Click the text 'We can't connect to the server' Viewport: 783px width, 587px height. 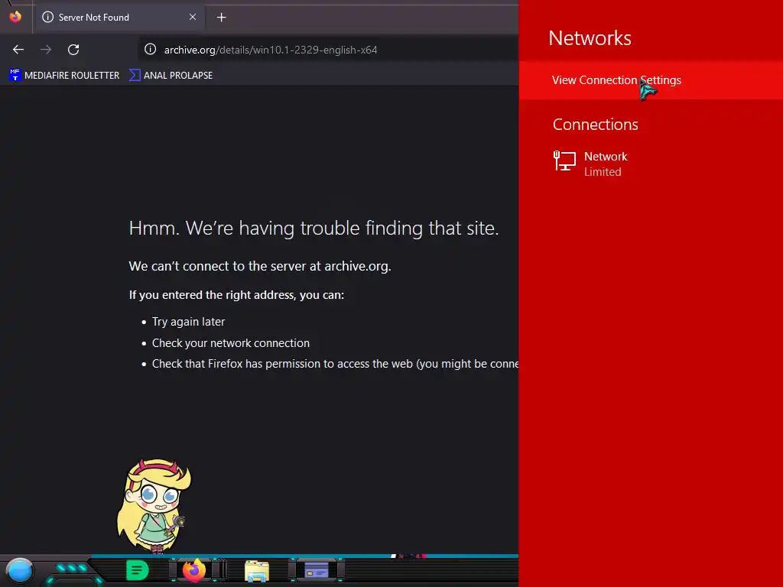click(225, 266)
